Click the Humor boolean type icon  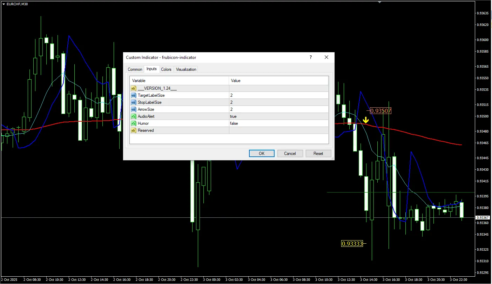click(x=133, y=123)
